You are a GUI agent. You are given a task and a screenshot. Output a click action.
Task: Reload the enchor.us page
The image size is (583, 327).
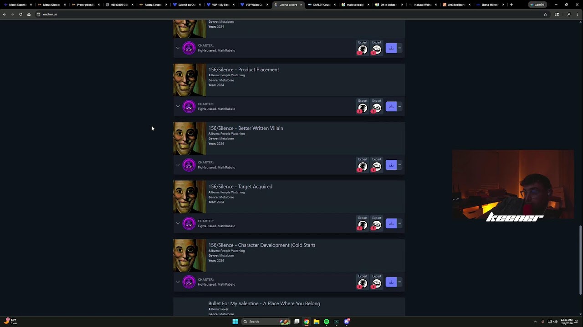(20, 14)
